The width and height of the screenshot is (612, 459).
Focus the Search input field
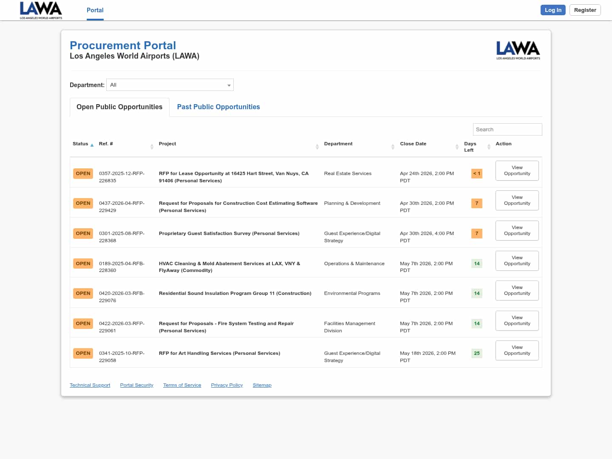point(507,130)
